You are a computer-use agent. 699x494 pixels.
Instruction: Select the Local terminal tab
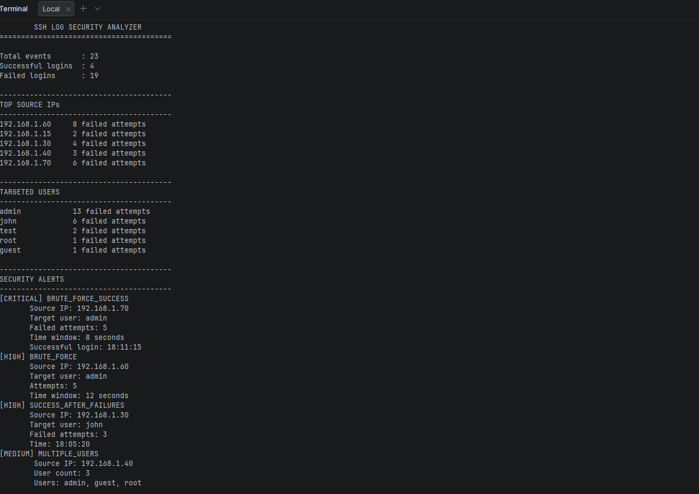click(56, 9)
